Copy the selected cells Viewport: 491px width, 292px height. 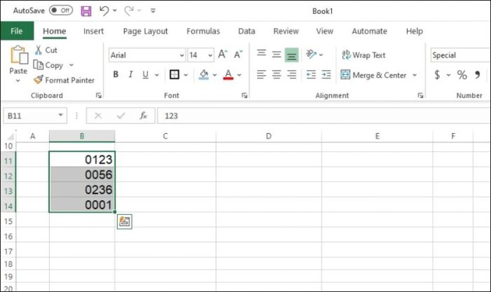pyautogui.click(x=48, y=65)
